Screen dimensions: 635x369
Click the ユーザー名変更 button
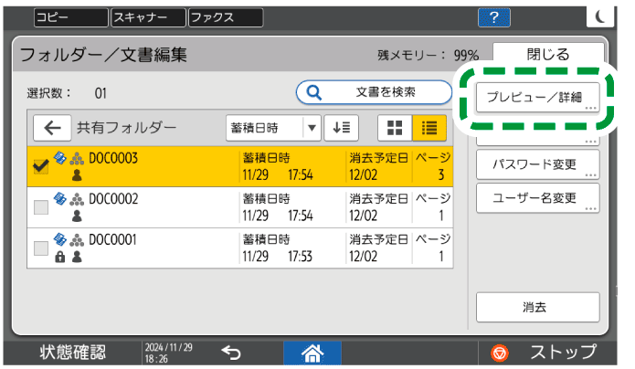click(x=537, y=198)
